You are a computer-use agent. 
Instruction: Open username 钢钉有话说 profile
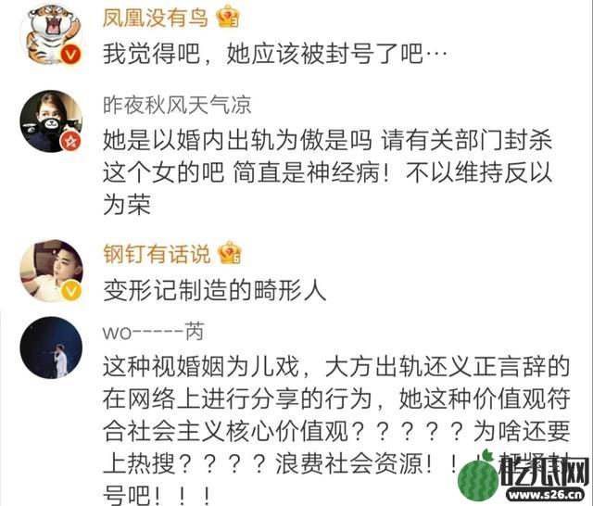pyautogui.click(x=157, y=254)
